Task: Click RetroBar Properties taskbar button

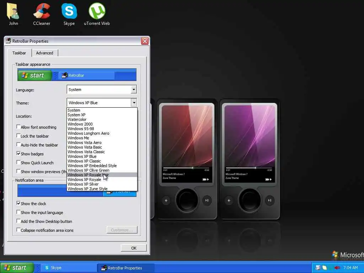Action: pos(126,268)
